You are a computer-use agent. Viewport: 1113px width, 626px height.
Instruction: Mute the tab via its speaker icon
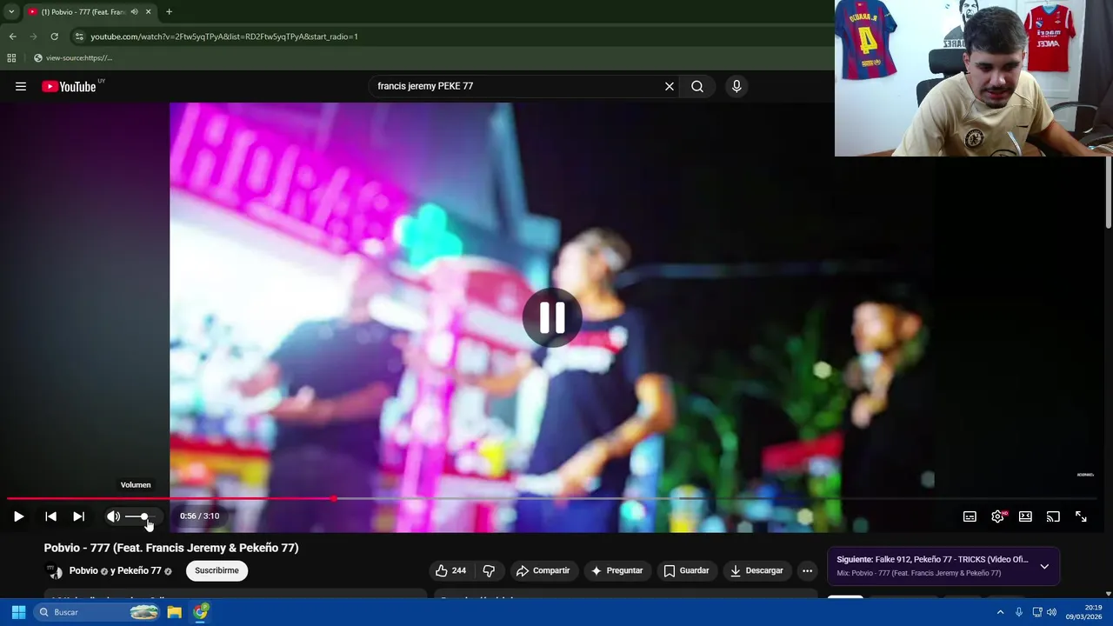coord(134,11)
